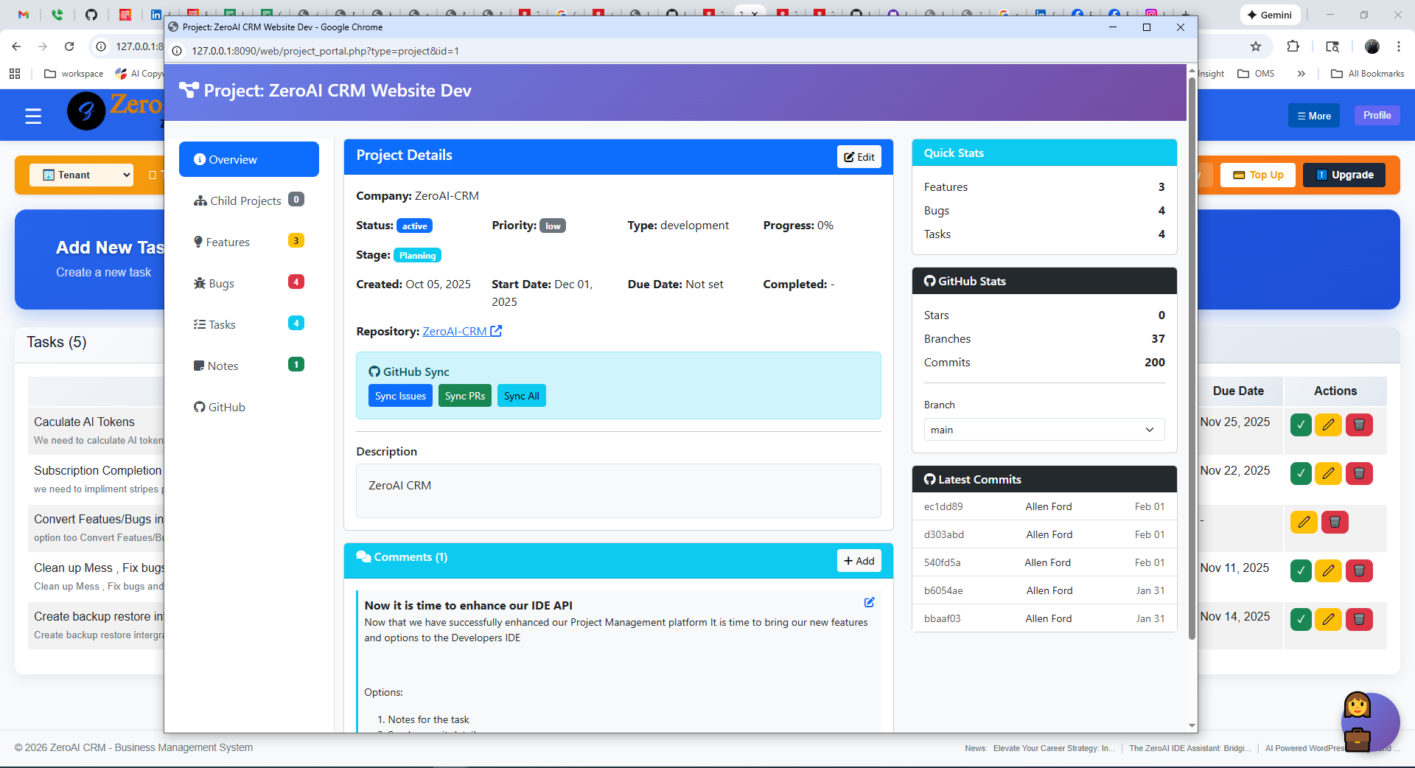Click the yellow pencil icon for Nov 22 task
The image size is (1415, 768).
click(1328, 473)
